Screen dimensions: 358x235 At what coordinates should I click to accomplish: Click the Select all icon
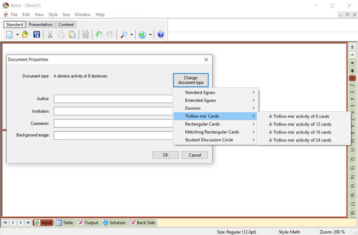point(86,35)
